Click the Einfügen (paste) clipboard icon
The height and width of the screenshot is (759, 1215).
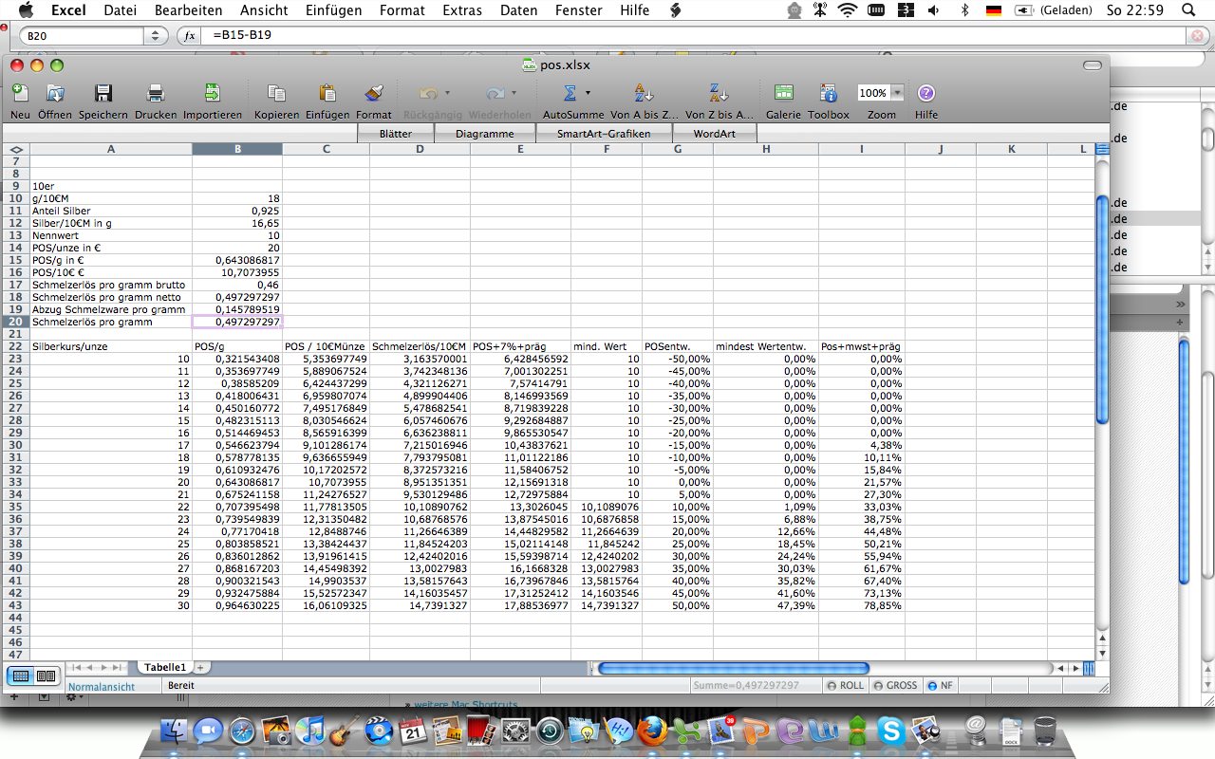click(327, 94)
